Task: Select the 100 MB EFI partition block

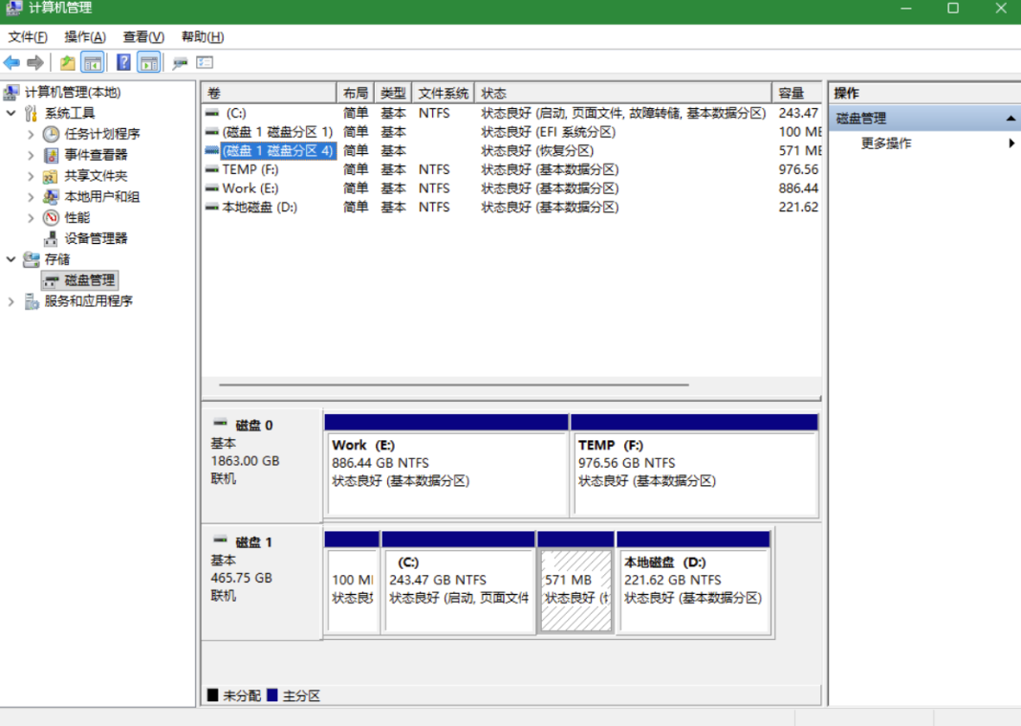Action: coord(352,583)
